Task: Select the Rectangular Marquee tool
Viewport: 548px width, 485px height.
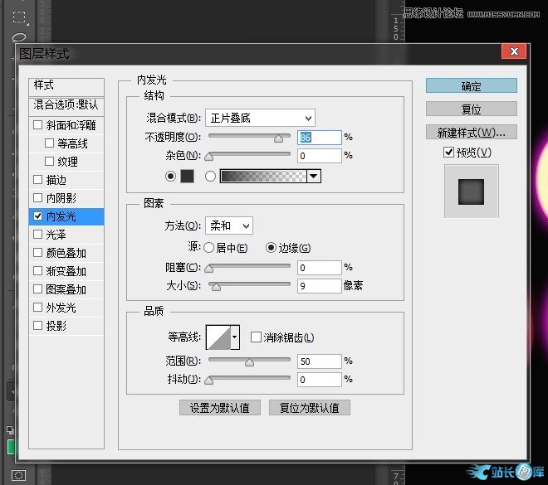Action: point(18,17)
